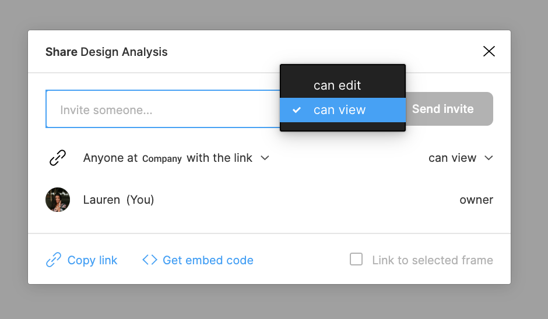
Task: Enable the Link to selected frame checkbox
Action: [356, 260]
